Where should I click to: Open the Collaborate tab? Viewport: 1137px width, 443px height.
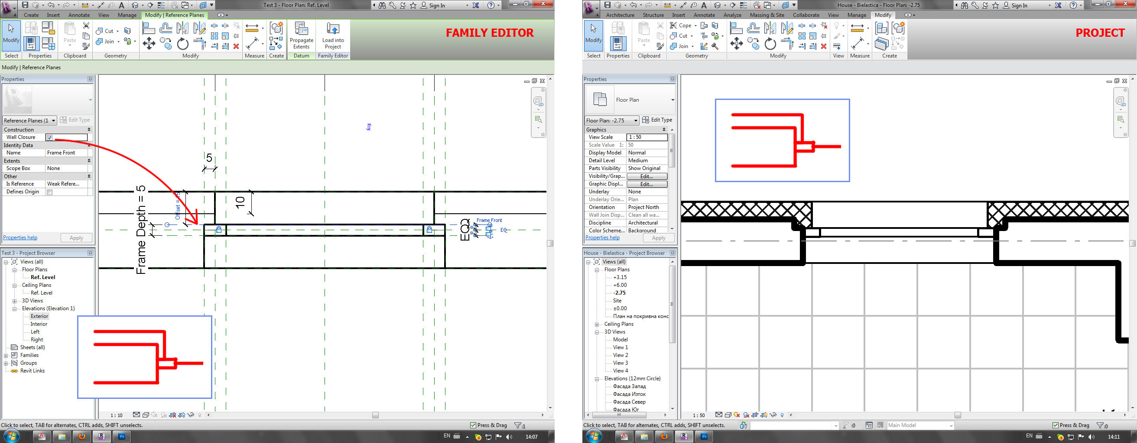(x=806, y=15)
